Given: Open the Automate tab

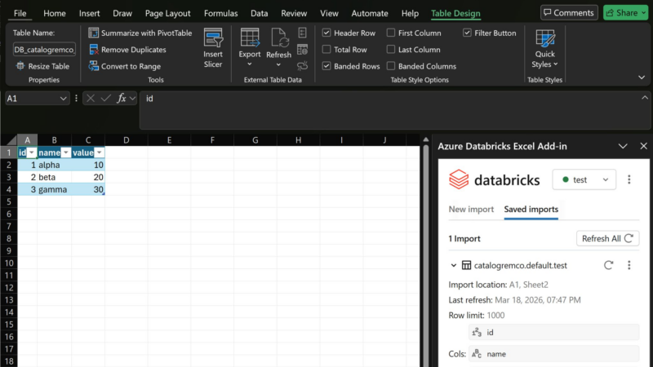Looking at the screenshot, I should click(x=370, y=13).
